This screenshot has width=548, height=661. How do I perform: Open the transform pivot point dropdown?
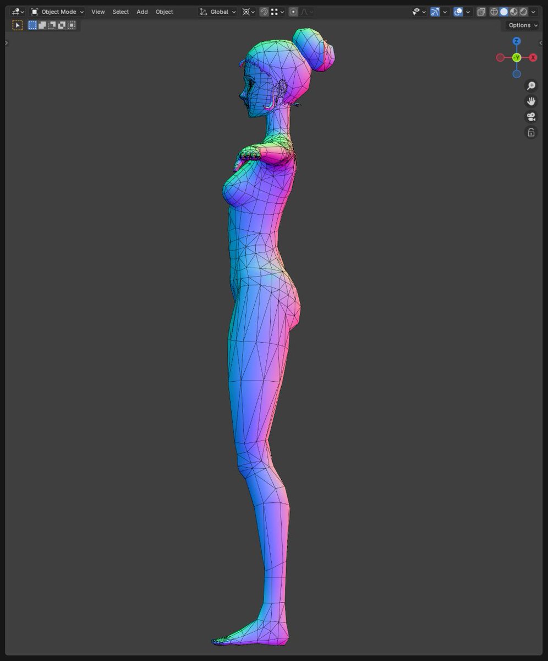click(248, 12)
